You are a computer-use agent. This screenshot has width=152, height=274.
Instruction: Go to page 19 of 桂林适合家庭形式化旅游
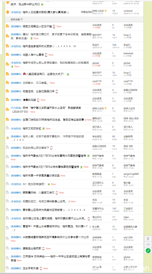[74, 46]
